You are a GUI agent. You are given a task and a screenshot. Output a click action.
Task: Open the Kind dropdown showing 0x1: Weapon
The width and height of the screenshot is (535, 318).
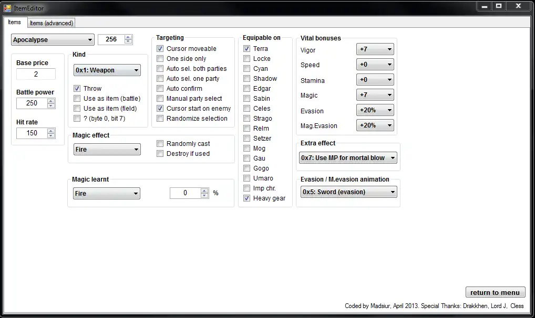(x=107, y=70)
